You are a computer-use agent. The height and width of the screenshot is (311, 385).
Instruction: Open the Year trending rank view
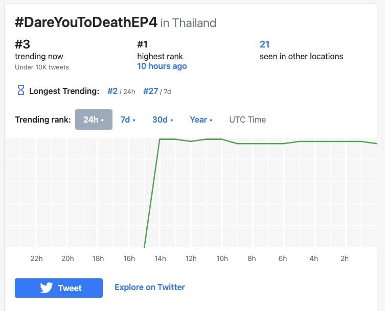200,119
